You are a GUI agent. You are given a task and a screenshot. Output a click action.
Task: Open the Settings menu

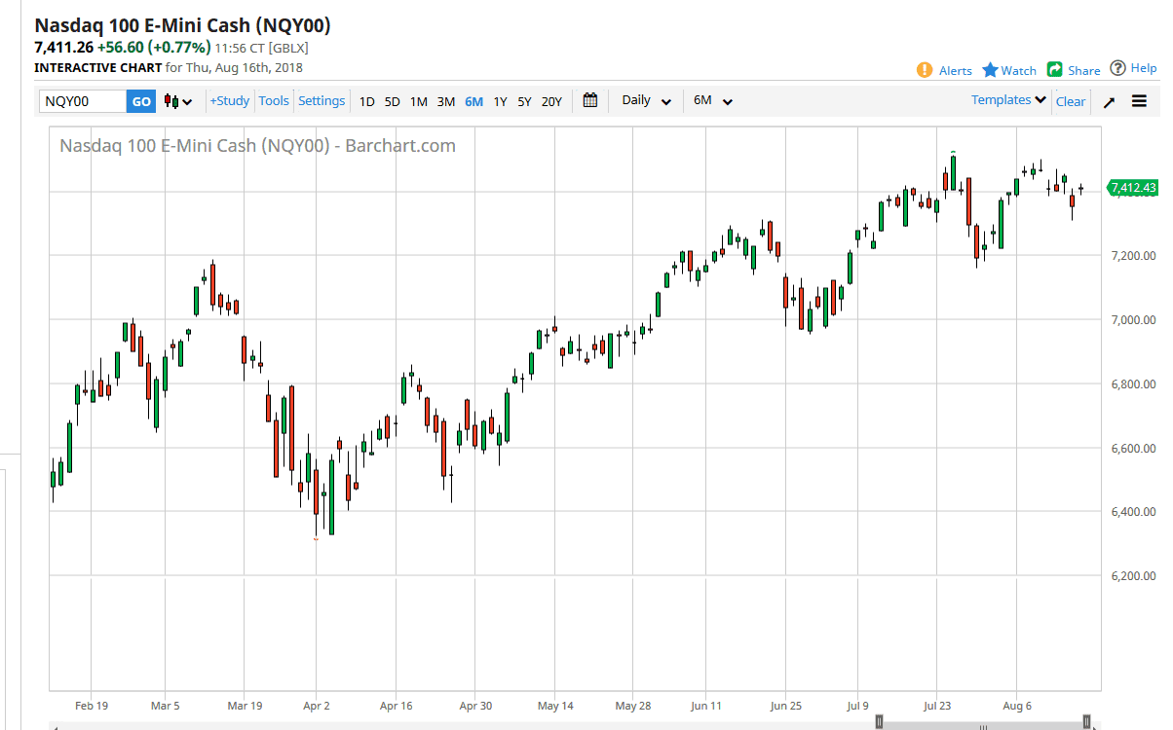coord(322,100)
